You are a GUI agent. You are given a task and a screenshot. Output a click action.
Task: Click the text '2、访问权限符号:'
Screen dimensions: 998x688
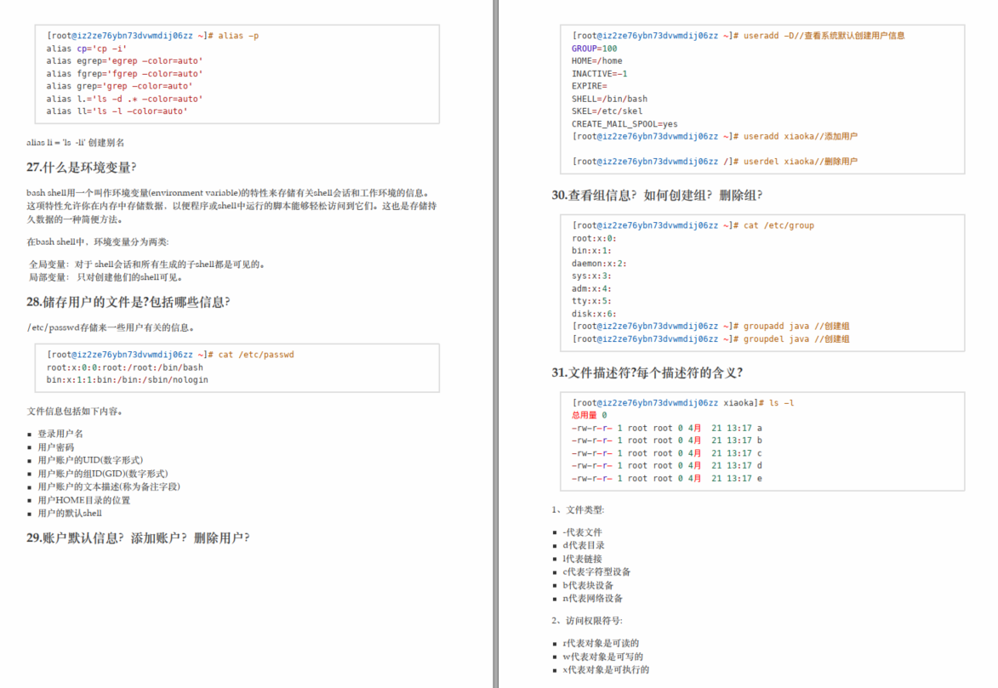pos(587,621)
